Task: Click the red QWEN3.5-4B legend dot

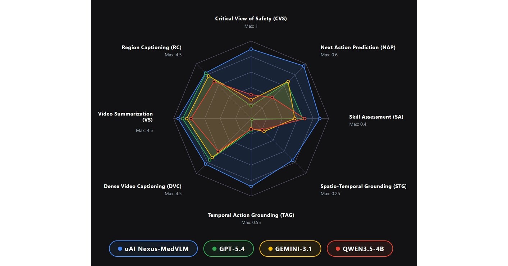Action: (x=337, y=249)
